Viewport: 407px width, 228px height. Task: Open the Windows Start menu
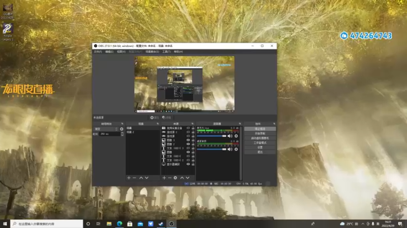pyautogui.click(x=5, y=224)
